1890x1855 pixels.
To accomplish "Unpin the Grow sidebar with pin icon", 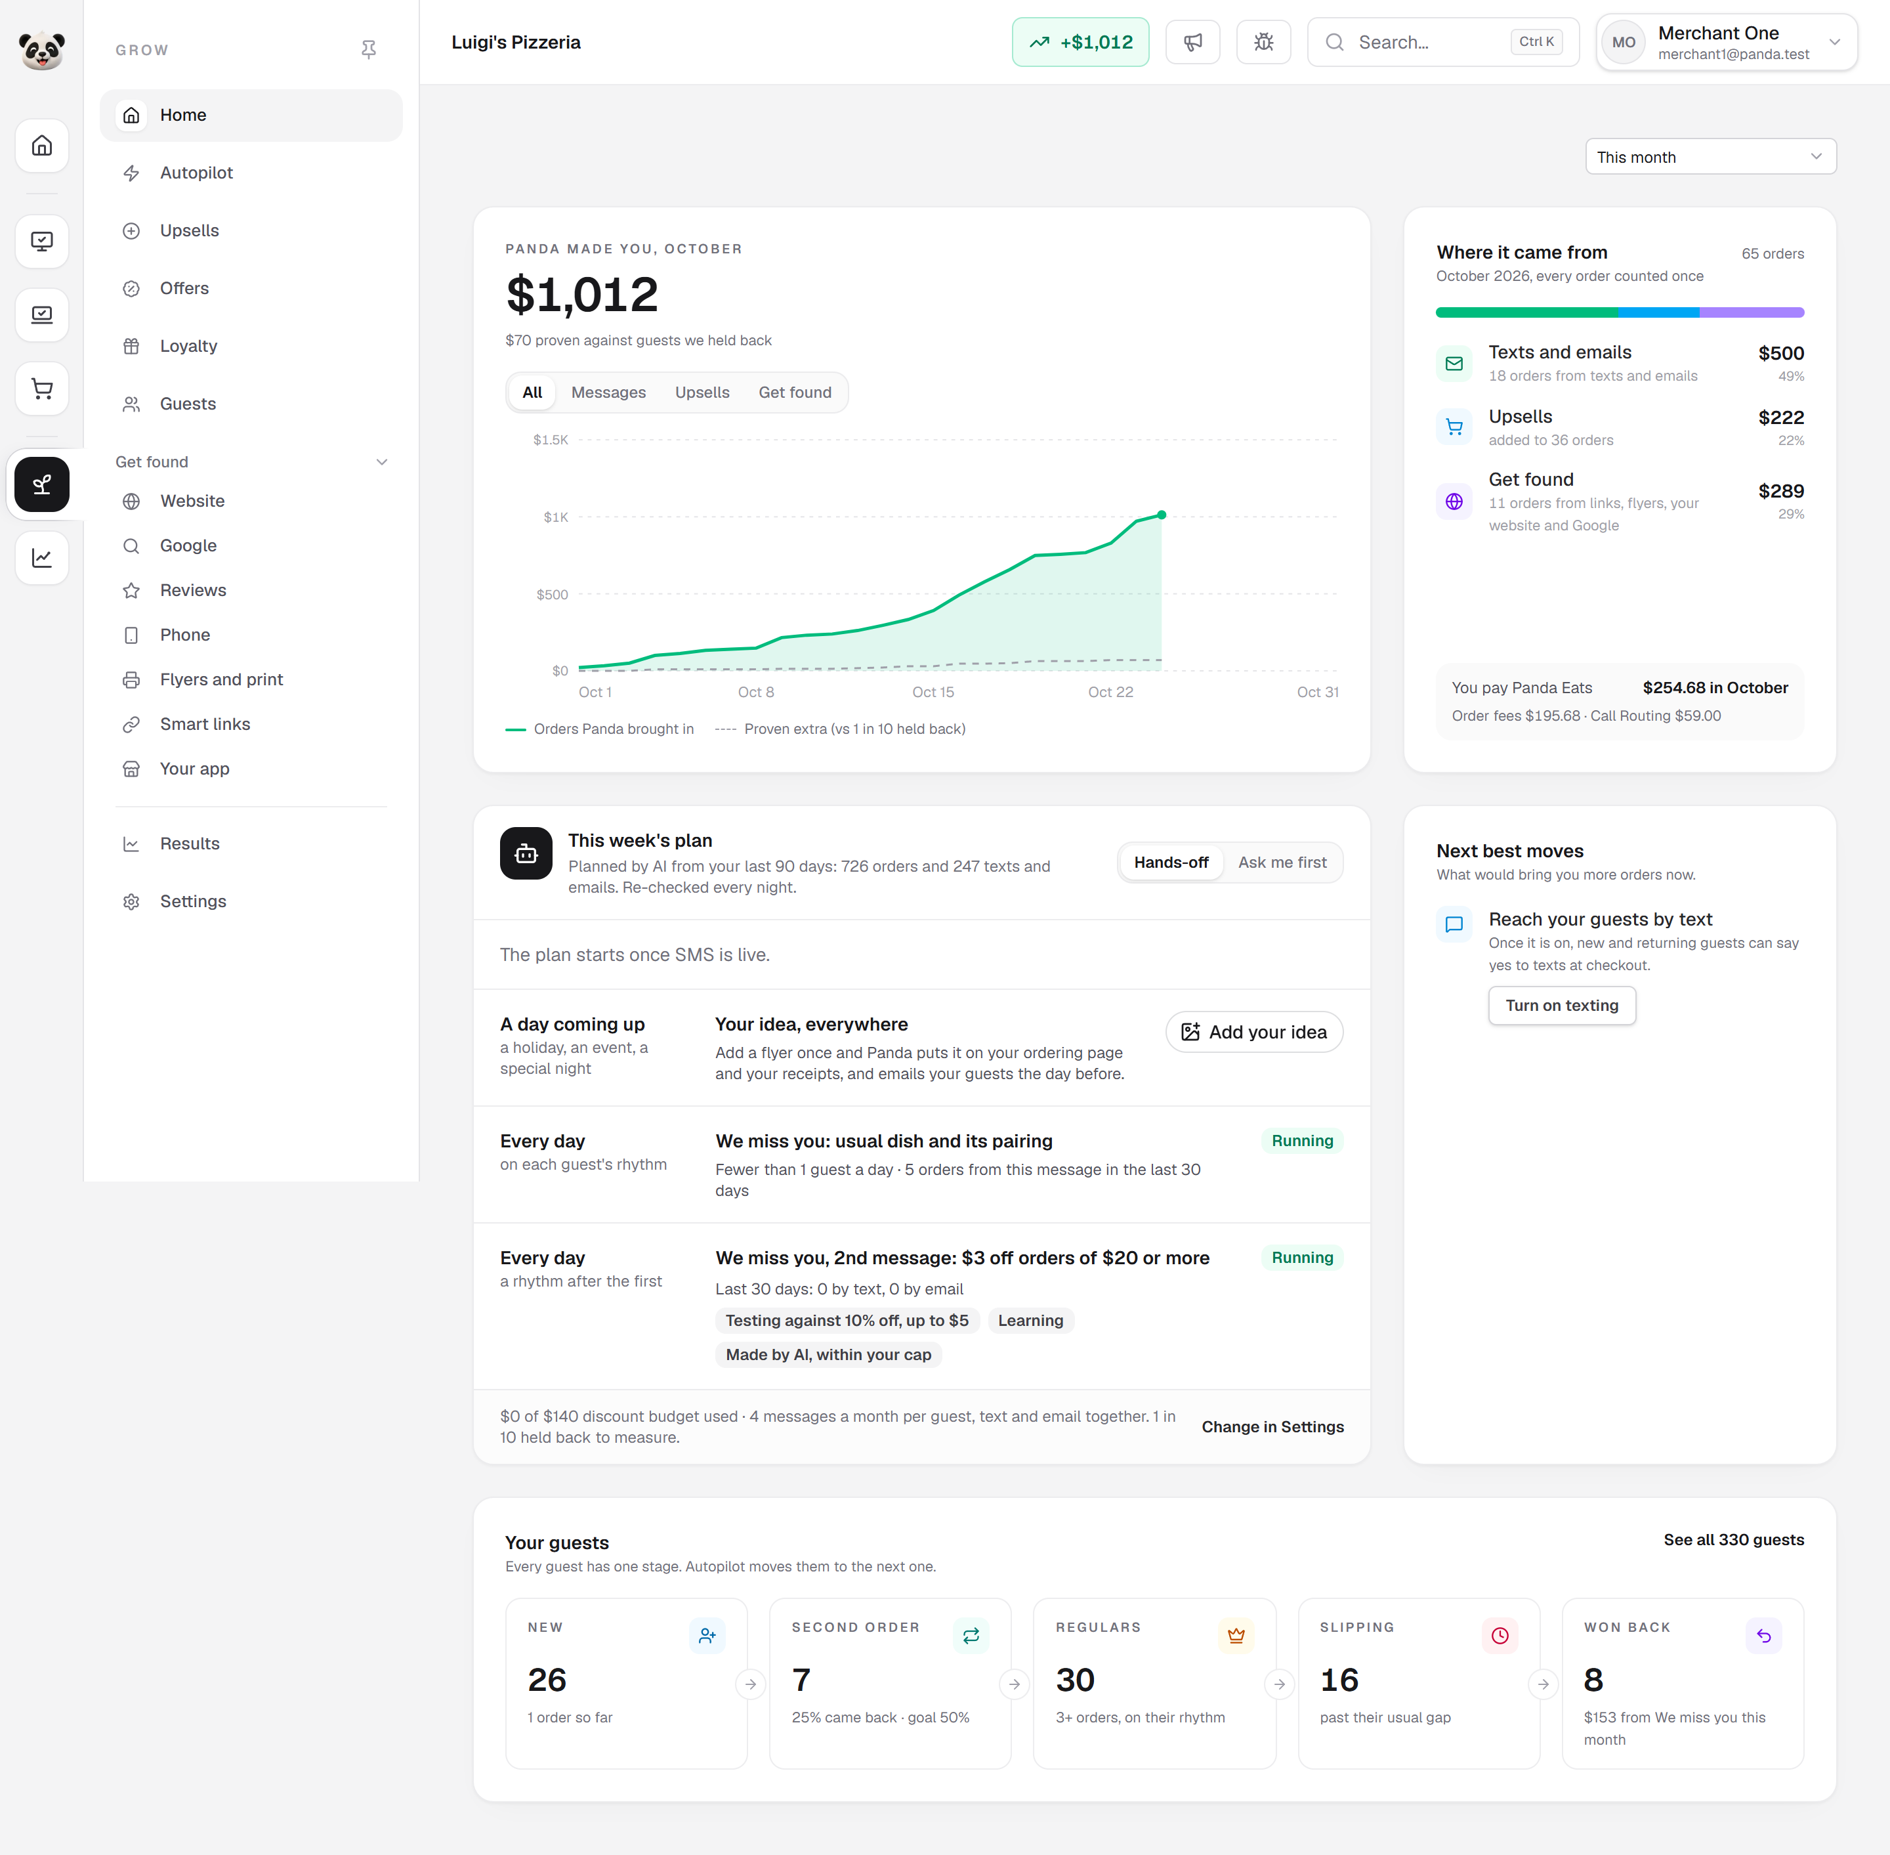I will [x=368, y=50].
